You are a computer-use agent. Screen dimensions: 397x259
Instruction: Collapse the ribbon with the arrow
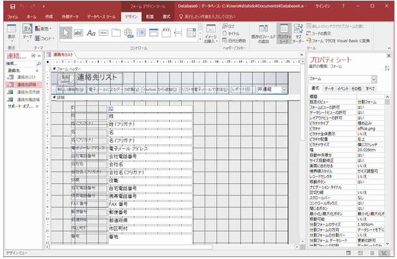(x=389, y=48)
